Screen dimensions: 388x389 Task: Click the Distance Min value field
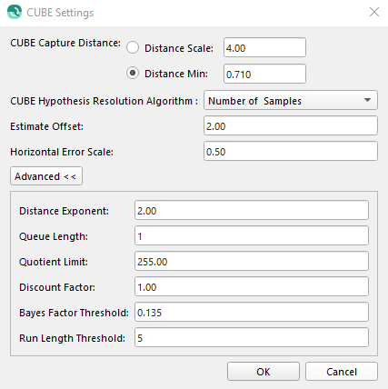pyautogui.click(x=264, y=74)
